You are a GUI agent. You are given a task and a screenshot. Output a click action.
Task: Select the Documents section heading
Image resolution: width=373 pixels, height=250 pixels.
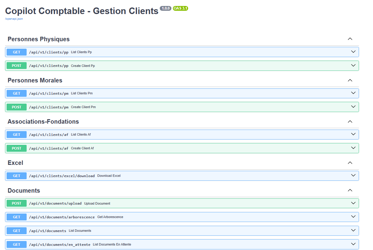coord(24,191)
